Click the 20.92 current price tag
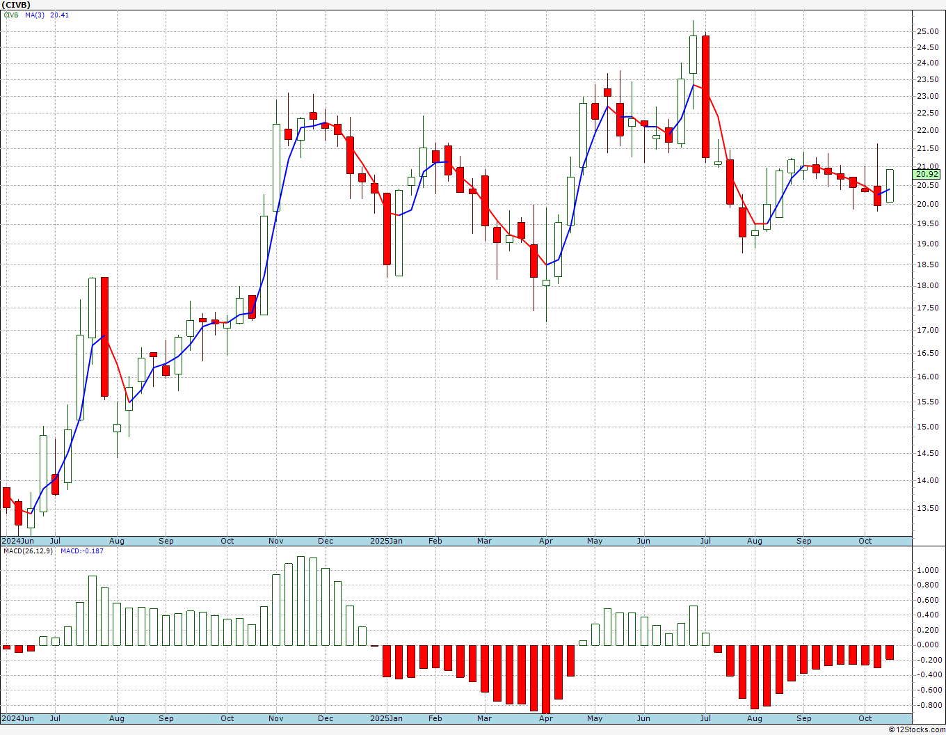 (x=927, y=174)
